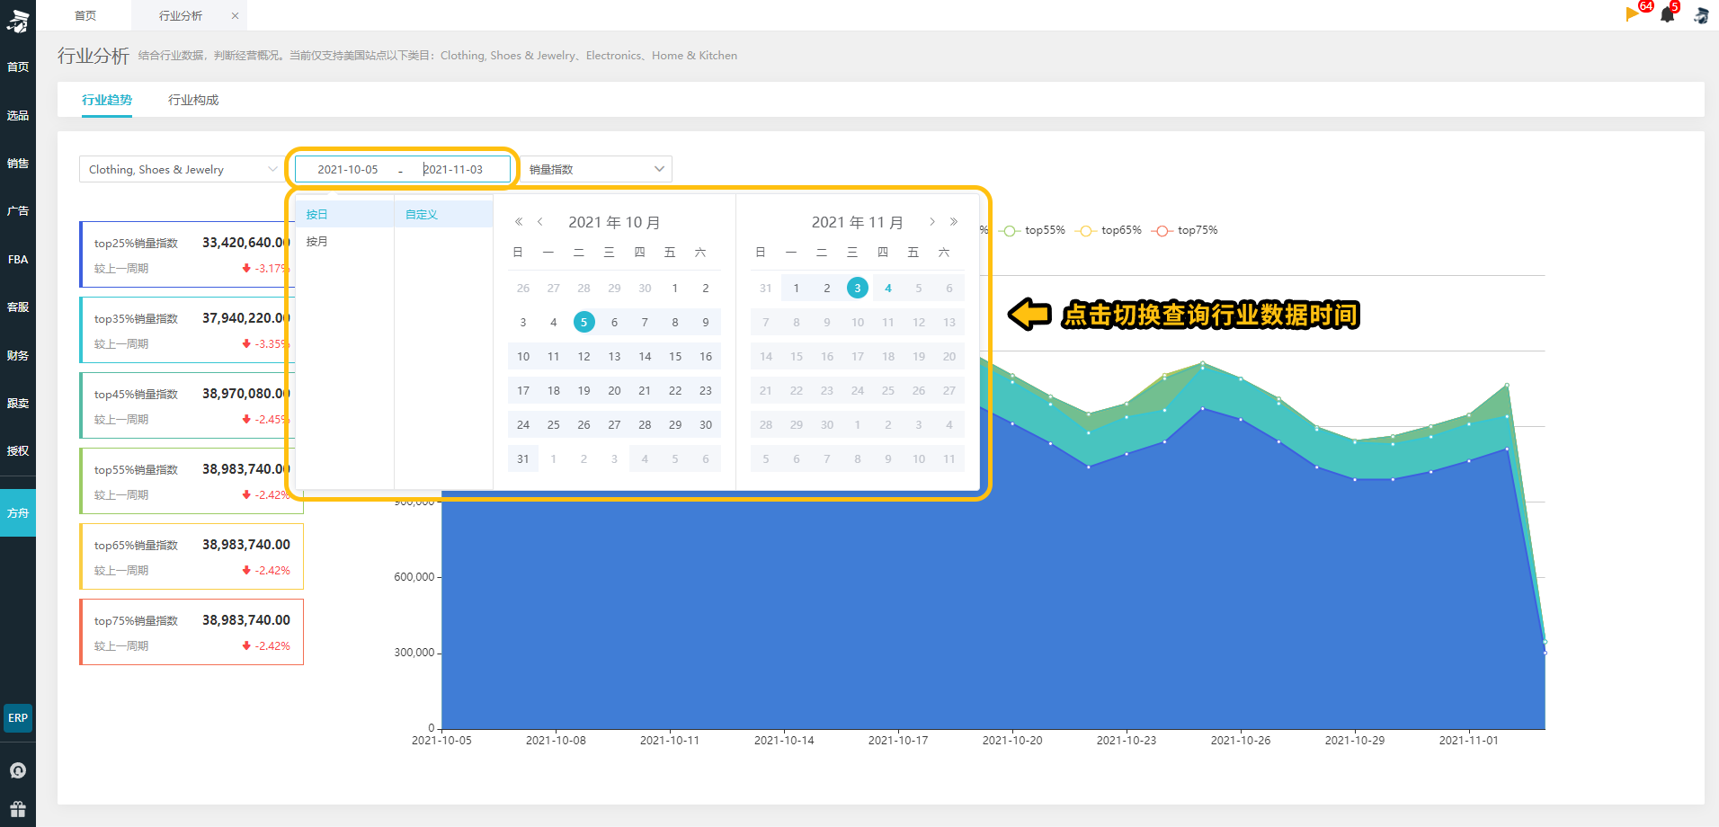The height and width of the screenshot is (827, 1719).
Task: Open the Clothing, Shoes & Jewelry dropdown
Action: coord(183,169)
